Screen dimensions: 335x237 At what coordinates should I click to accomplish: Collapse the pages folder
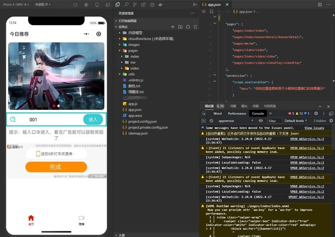(x=120, y=51)
